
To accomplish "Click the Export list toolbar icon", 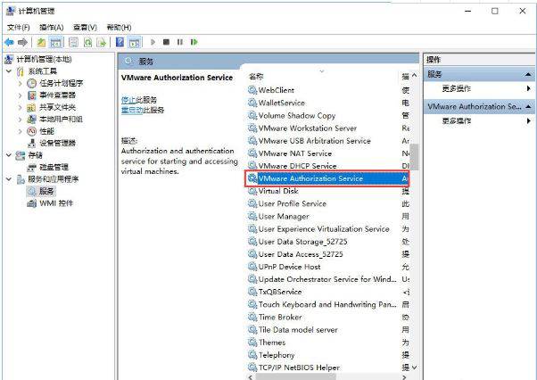I will 102,42.
